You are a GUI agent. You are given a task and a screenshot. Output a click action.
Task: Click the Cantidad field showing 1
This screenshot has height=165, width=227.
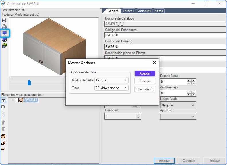[120, 116]
